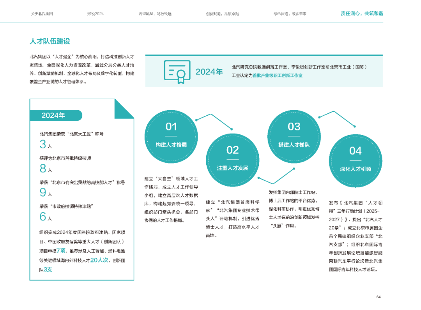Click the paragraph starting 建立"大自主"领域人才工
Screen dimensions: 421x310
pos(171,199)
